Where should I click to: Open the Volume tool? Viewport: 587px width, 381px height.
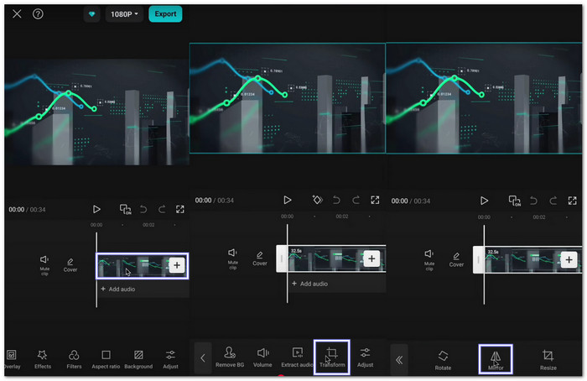point(262,357)
